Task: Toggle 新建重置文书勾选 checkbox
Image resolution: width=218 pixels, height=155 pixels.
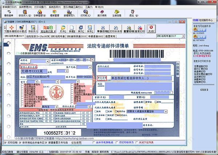Action: click(x=46, y=143)
